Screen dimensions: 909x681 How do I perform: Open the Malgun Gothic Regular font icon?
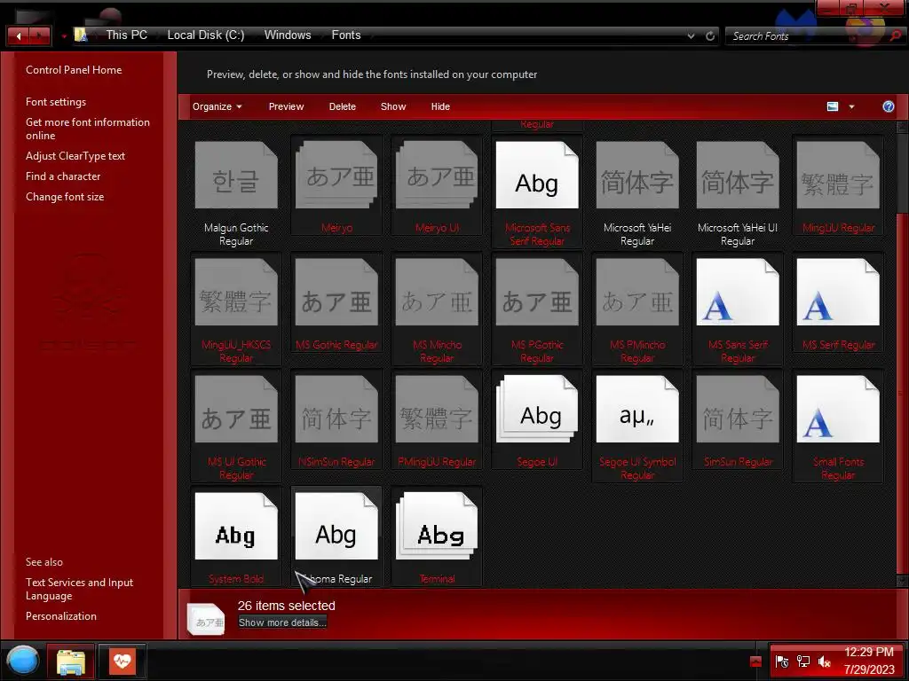[x=236, y=176]
